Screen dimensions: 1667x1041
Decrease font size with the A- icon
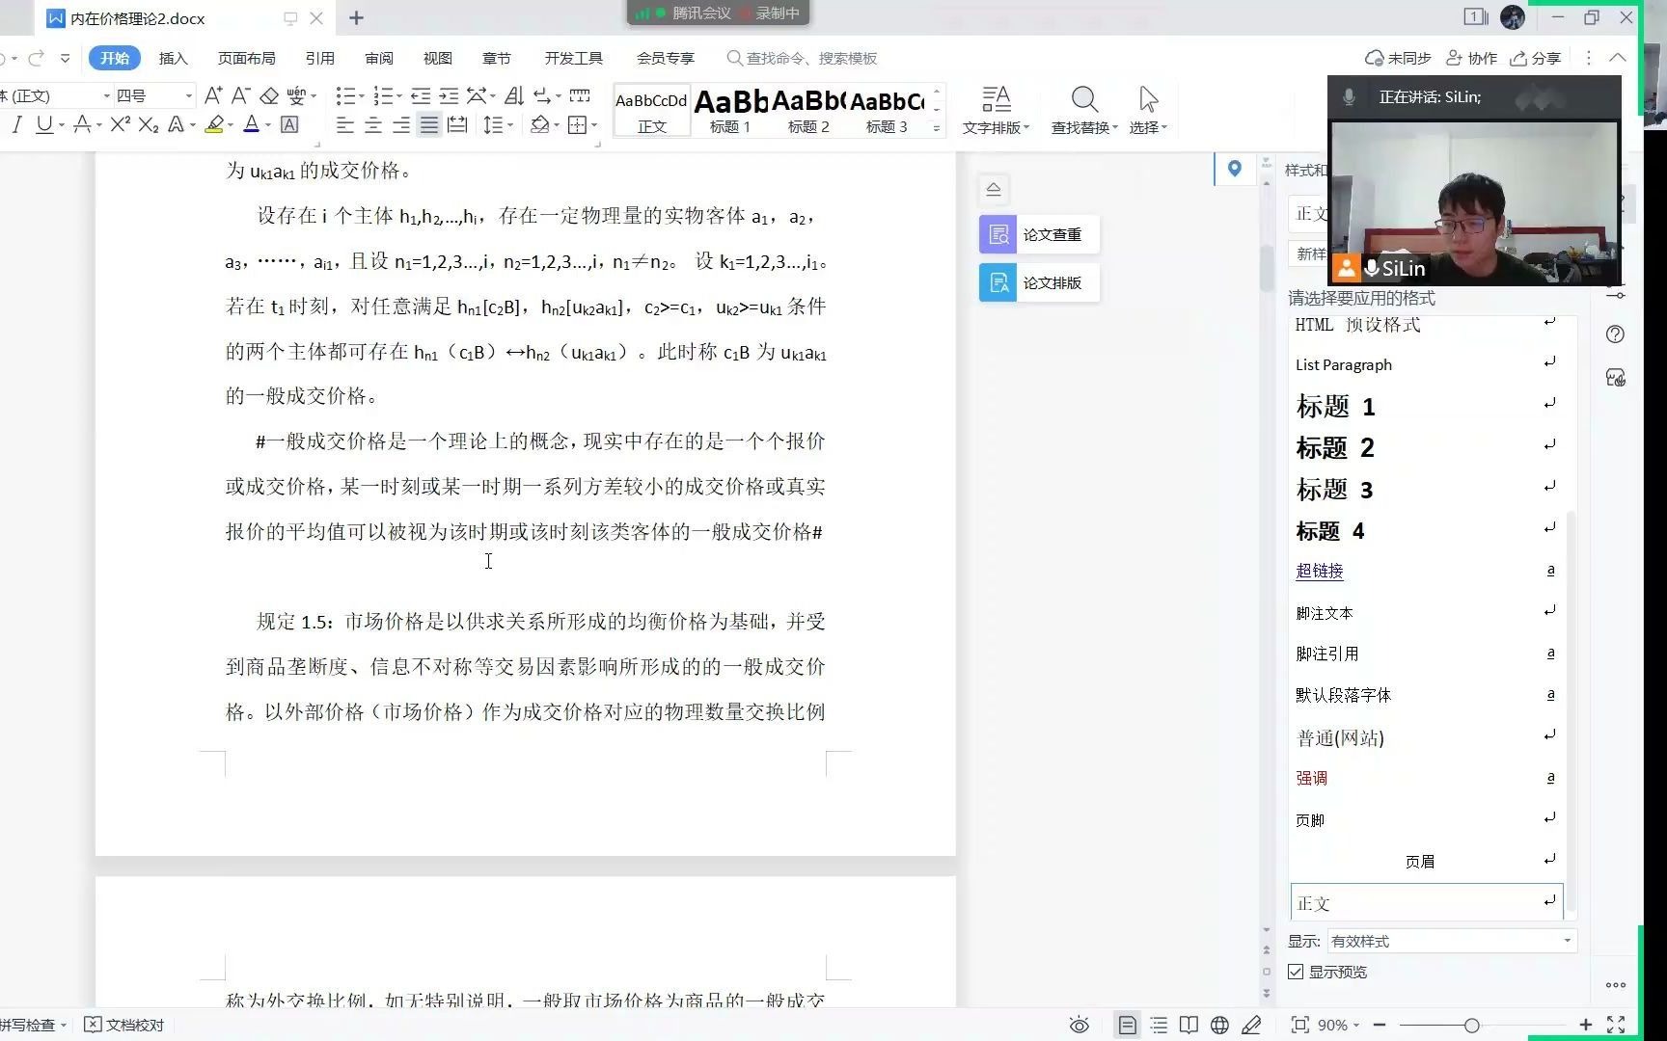pyautogui.click(x=241, y=95)
